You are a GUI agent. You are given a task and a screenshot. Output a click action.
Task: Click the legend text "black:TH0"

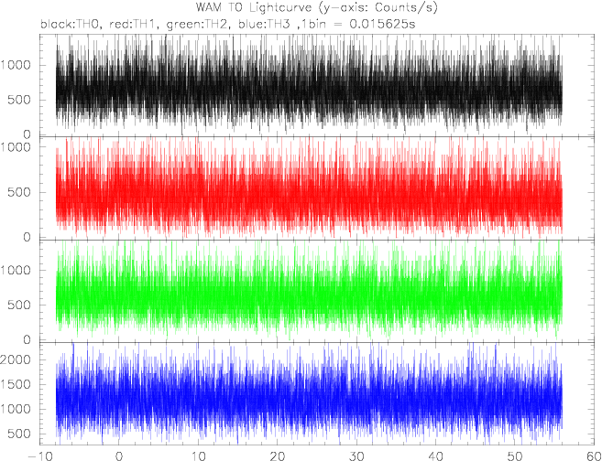[71, 24]
